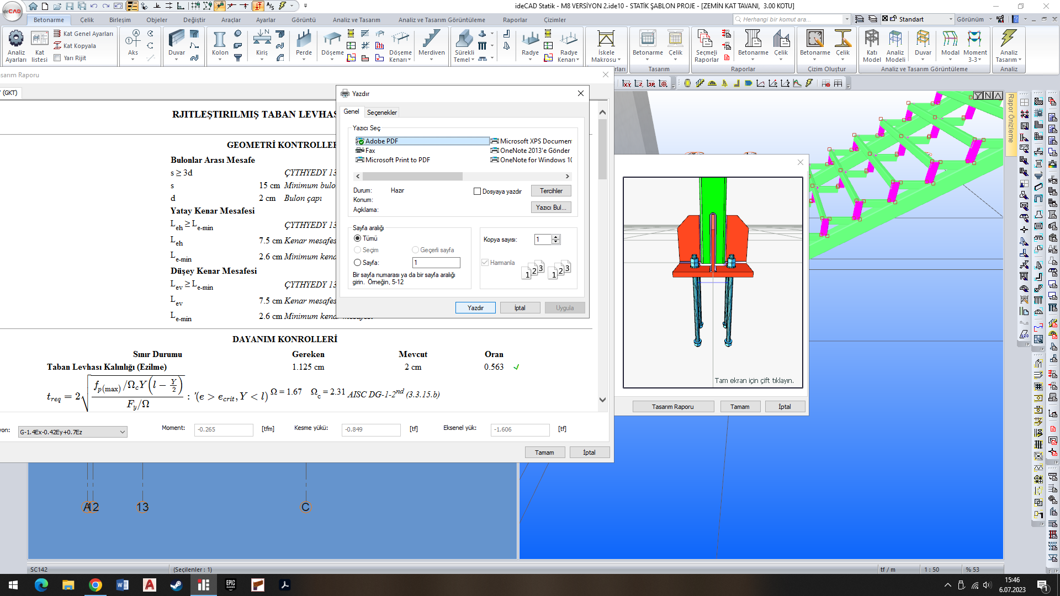Click Yazdır button to print
This screenshot has height=596, width=1060.
coord(475,308)
